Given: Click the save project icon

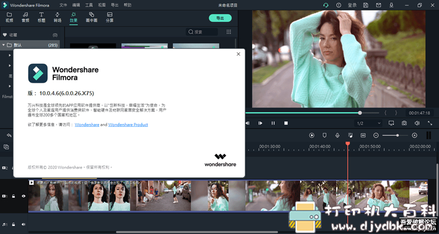Looking at the screenshot, I should 365,5.
